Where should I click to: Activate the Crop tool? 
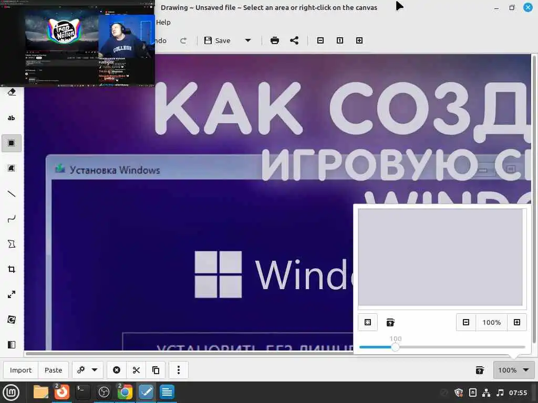pyautogui.click(x=12, y=269)
